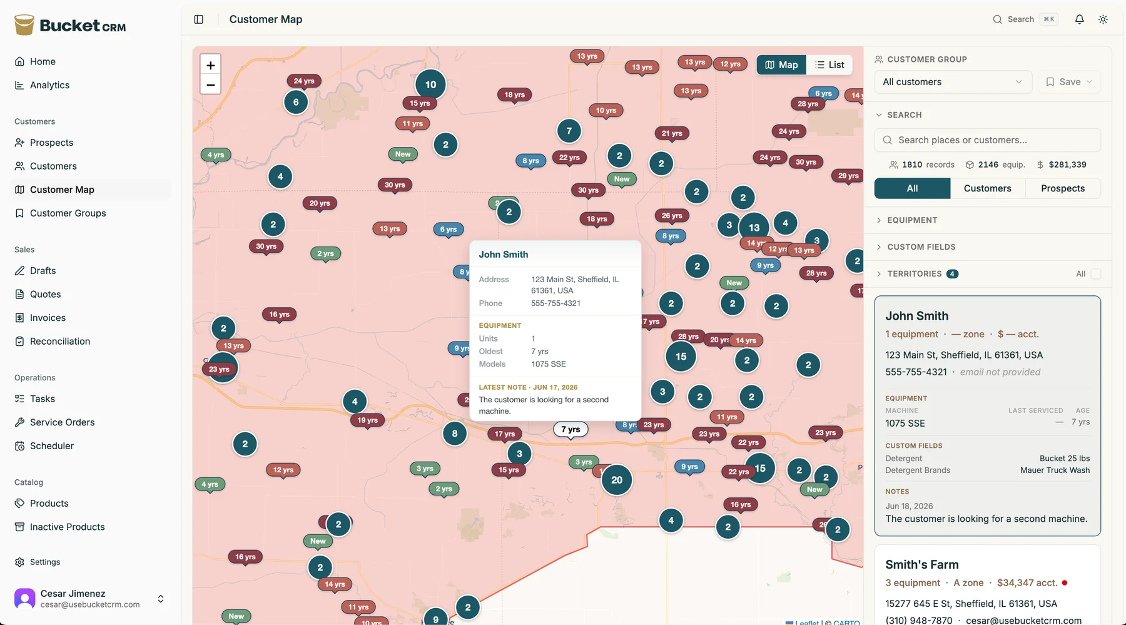The height and width of the screenshot is (625, 1126).
Task: Open the All customers group dropdown
Action: click(x=953, y=82)
